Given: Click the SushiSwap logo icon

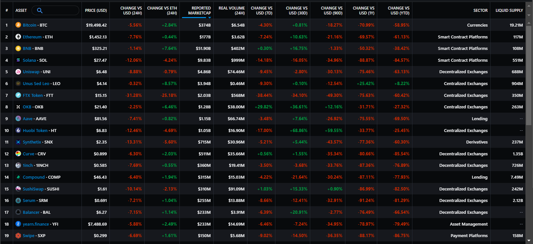Looking at the screenshot, I should point(18,189).
